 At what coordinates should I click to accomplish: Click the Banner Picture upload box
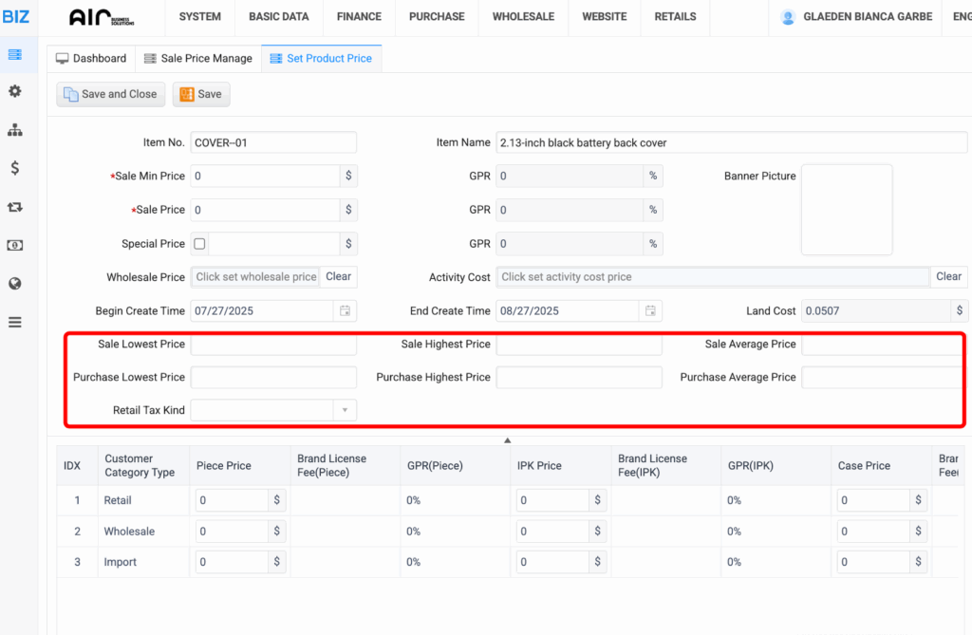click(847, 210)
